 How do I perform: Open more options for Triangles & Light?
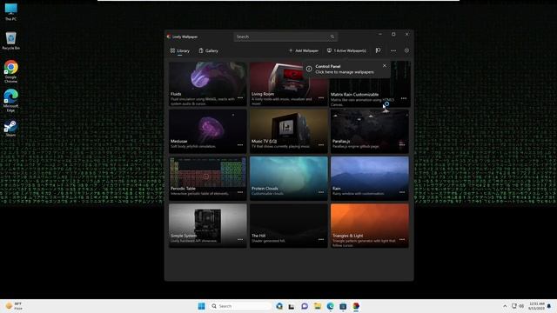click(402, 239)
